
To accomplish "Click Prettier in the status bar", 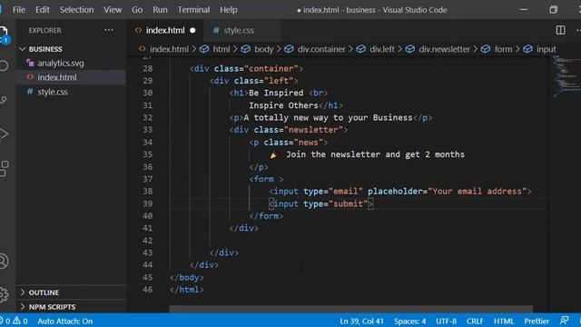I will click(x=537, y=321).
